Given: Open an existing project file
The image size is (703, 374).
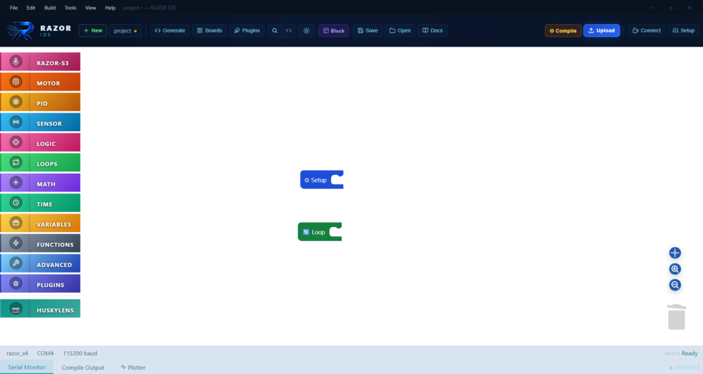Looking at the screenshot, I should 400,30.
